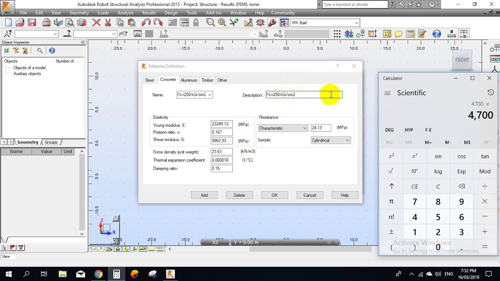500x281 pixels.
Task: Click the Object Inspector search magnifier icon
Action: click(40, 51)
